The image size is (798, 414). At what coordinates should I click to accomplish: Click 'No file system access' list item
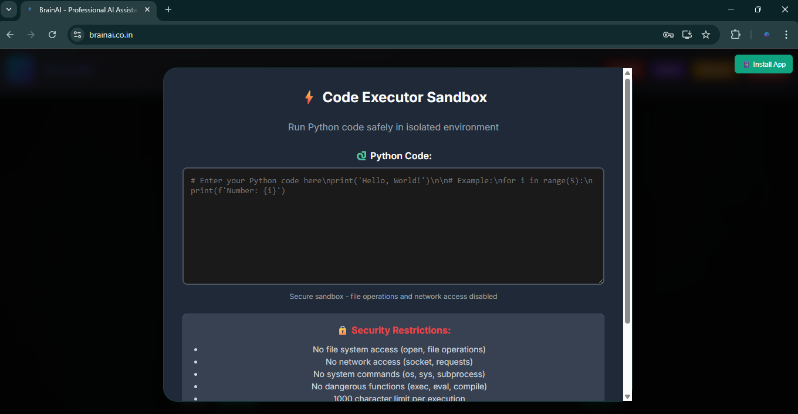399,349
